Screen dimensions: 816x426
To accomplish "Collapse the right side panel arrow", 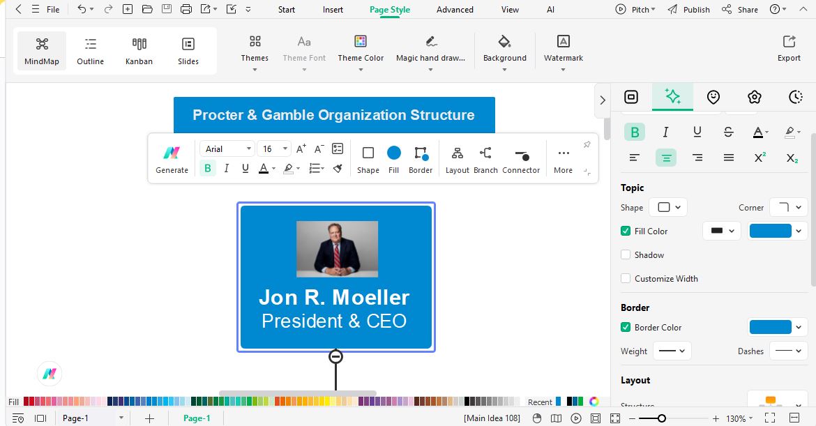I will point(603,100).
